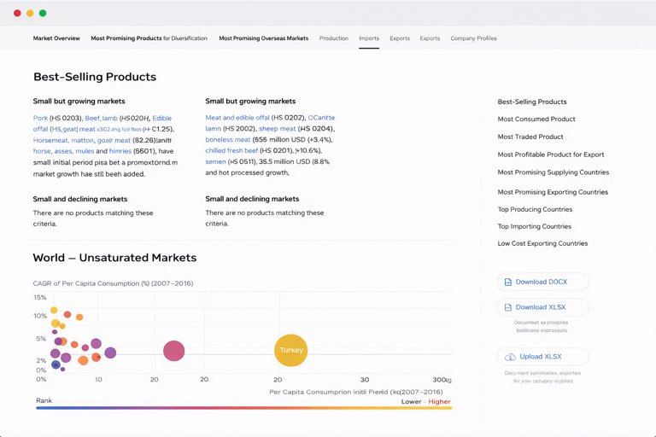The height and width of the screenshot is (437, 656).
Task: Click the Download DOCX button label
Action: click(x=541, y=282)
